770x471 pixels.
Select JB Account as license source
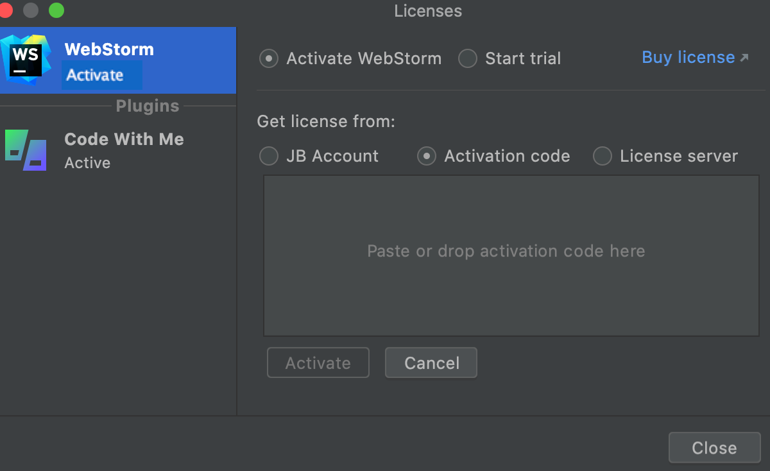(269, 156)
